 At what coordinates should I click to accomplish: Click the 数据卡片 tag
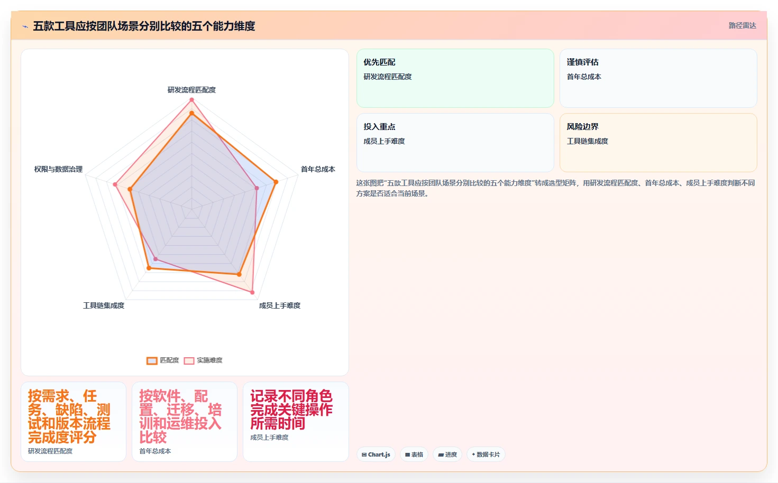pyautogui.click(x=486, y=454)
